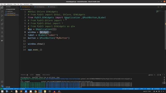Open the Remote Explorer icon in activity bar
Screen dimensions: 166x93
click(2, 28)
